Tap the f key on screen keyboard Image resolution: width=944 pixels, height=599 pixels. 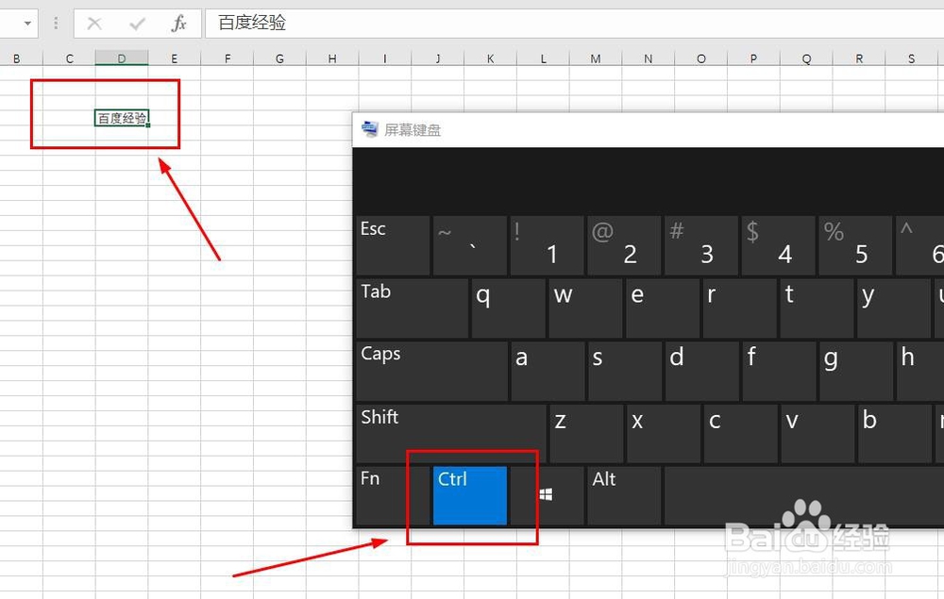(x=779, y=371)
